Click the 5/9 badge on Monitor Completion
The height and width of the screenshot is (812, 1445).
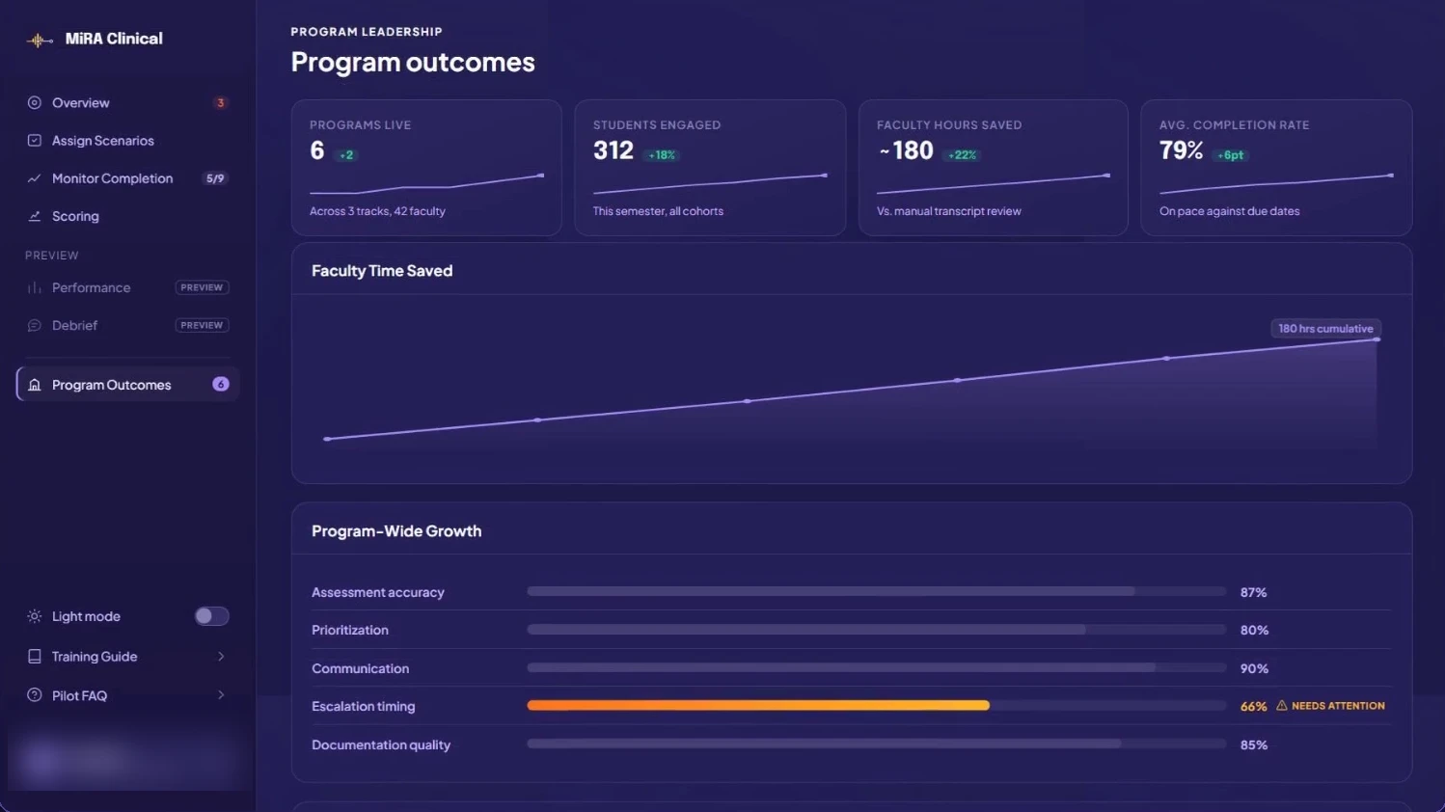pyautogui.click(x=215, y=178)
